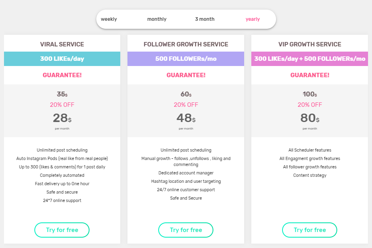The height and width of the screenshot is (248, 372).
Task: Click Try for free under VIP Growth Service
Action: click(310, 230)
